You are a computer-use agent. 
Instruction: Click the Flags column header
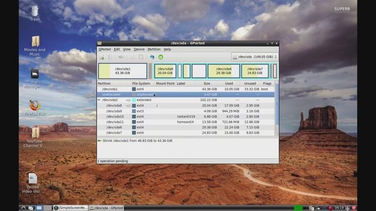(x=267, y=83)
